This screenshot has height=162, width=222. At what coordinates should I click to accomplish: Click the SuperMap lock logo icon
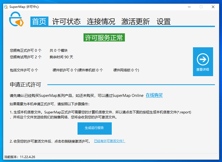16,19
